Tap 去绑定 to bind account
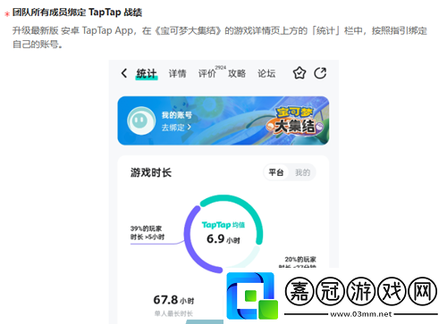This screenshot has height=324, width=447. pos(176,128)
